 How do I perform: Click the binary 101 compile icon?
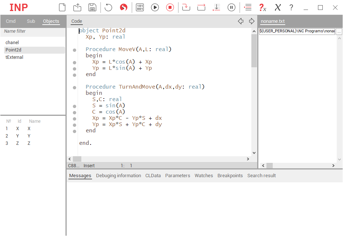coord(140,7)
